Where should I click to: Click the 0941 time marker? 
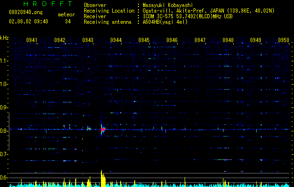click(32, 40)
